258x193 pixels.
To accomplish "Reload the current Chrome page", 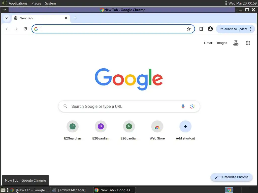I will pyautogui.click(x=25, y=29).
